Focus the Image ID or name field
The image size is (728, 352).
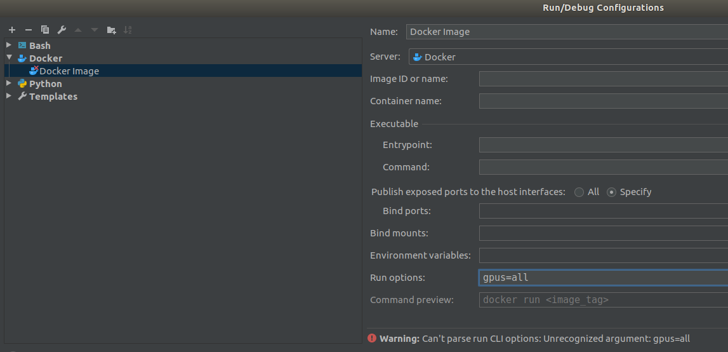603,79
